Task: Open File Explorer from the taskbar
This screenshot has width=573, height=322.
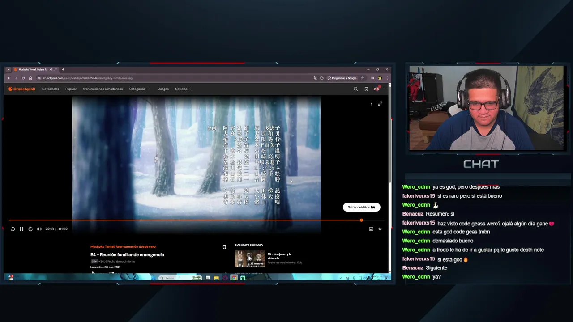Action: (x=216, y=278)
